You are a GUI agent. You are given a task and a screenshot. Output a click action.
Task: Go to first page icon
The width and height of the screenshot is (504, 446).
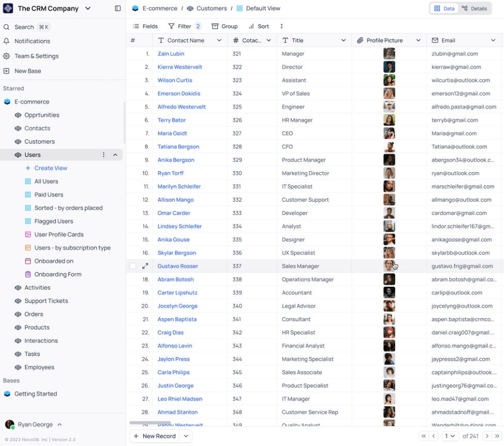click(423, 436)
